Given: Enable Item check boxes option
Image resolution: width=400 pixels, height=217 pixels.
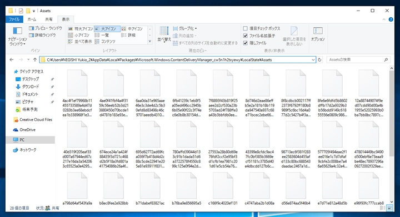Looking at the screenshot, I should pyautogui.click(x=262, y=28).
